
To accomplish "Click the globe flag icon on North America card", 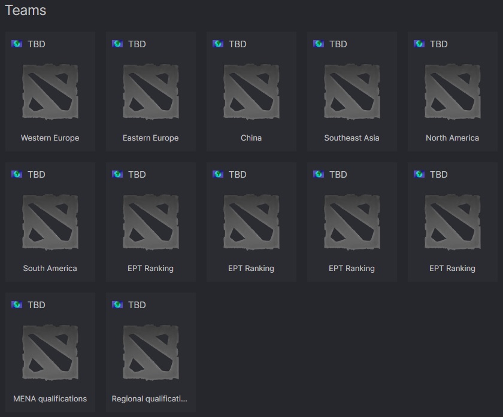I will tap(419, 44).
